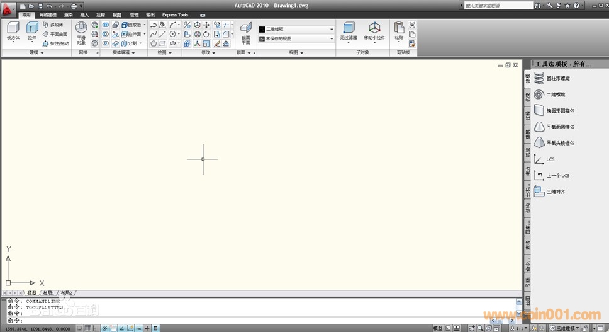Open the Insert (插入) ribbon tab
The width and height of the screenshot is (609, 332).
click(x=84, y=14)
